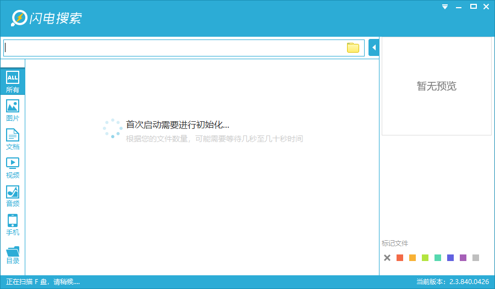Viewport: 495px width, 289px height.
Task: Select the 音频 audio category
Action: (x=13, y=196)
